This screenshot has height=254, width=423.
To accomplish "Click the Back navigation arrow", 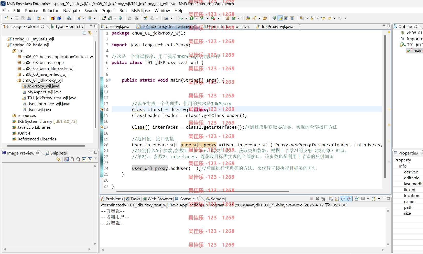I will tap(329, 18).
